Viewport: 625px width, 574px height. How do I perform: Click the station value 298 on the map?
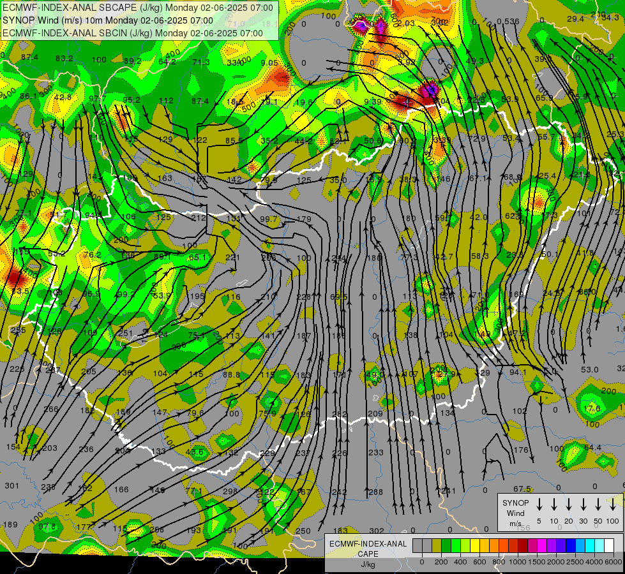[230, 492]
